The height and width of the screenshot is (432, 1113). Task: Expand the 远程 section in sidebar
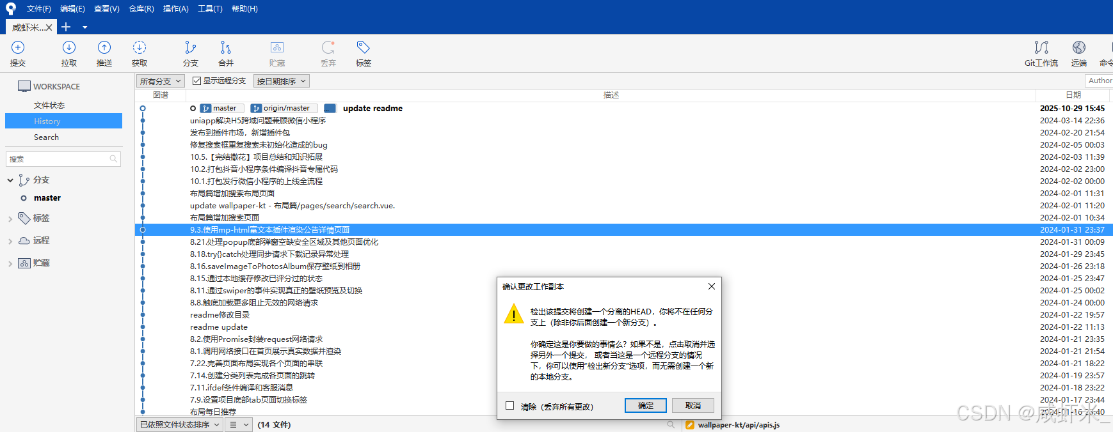[10, 241]
